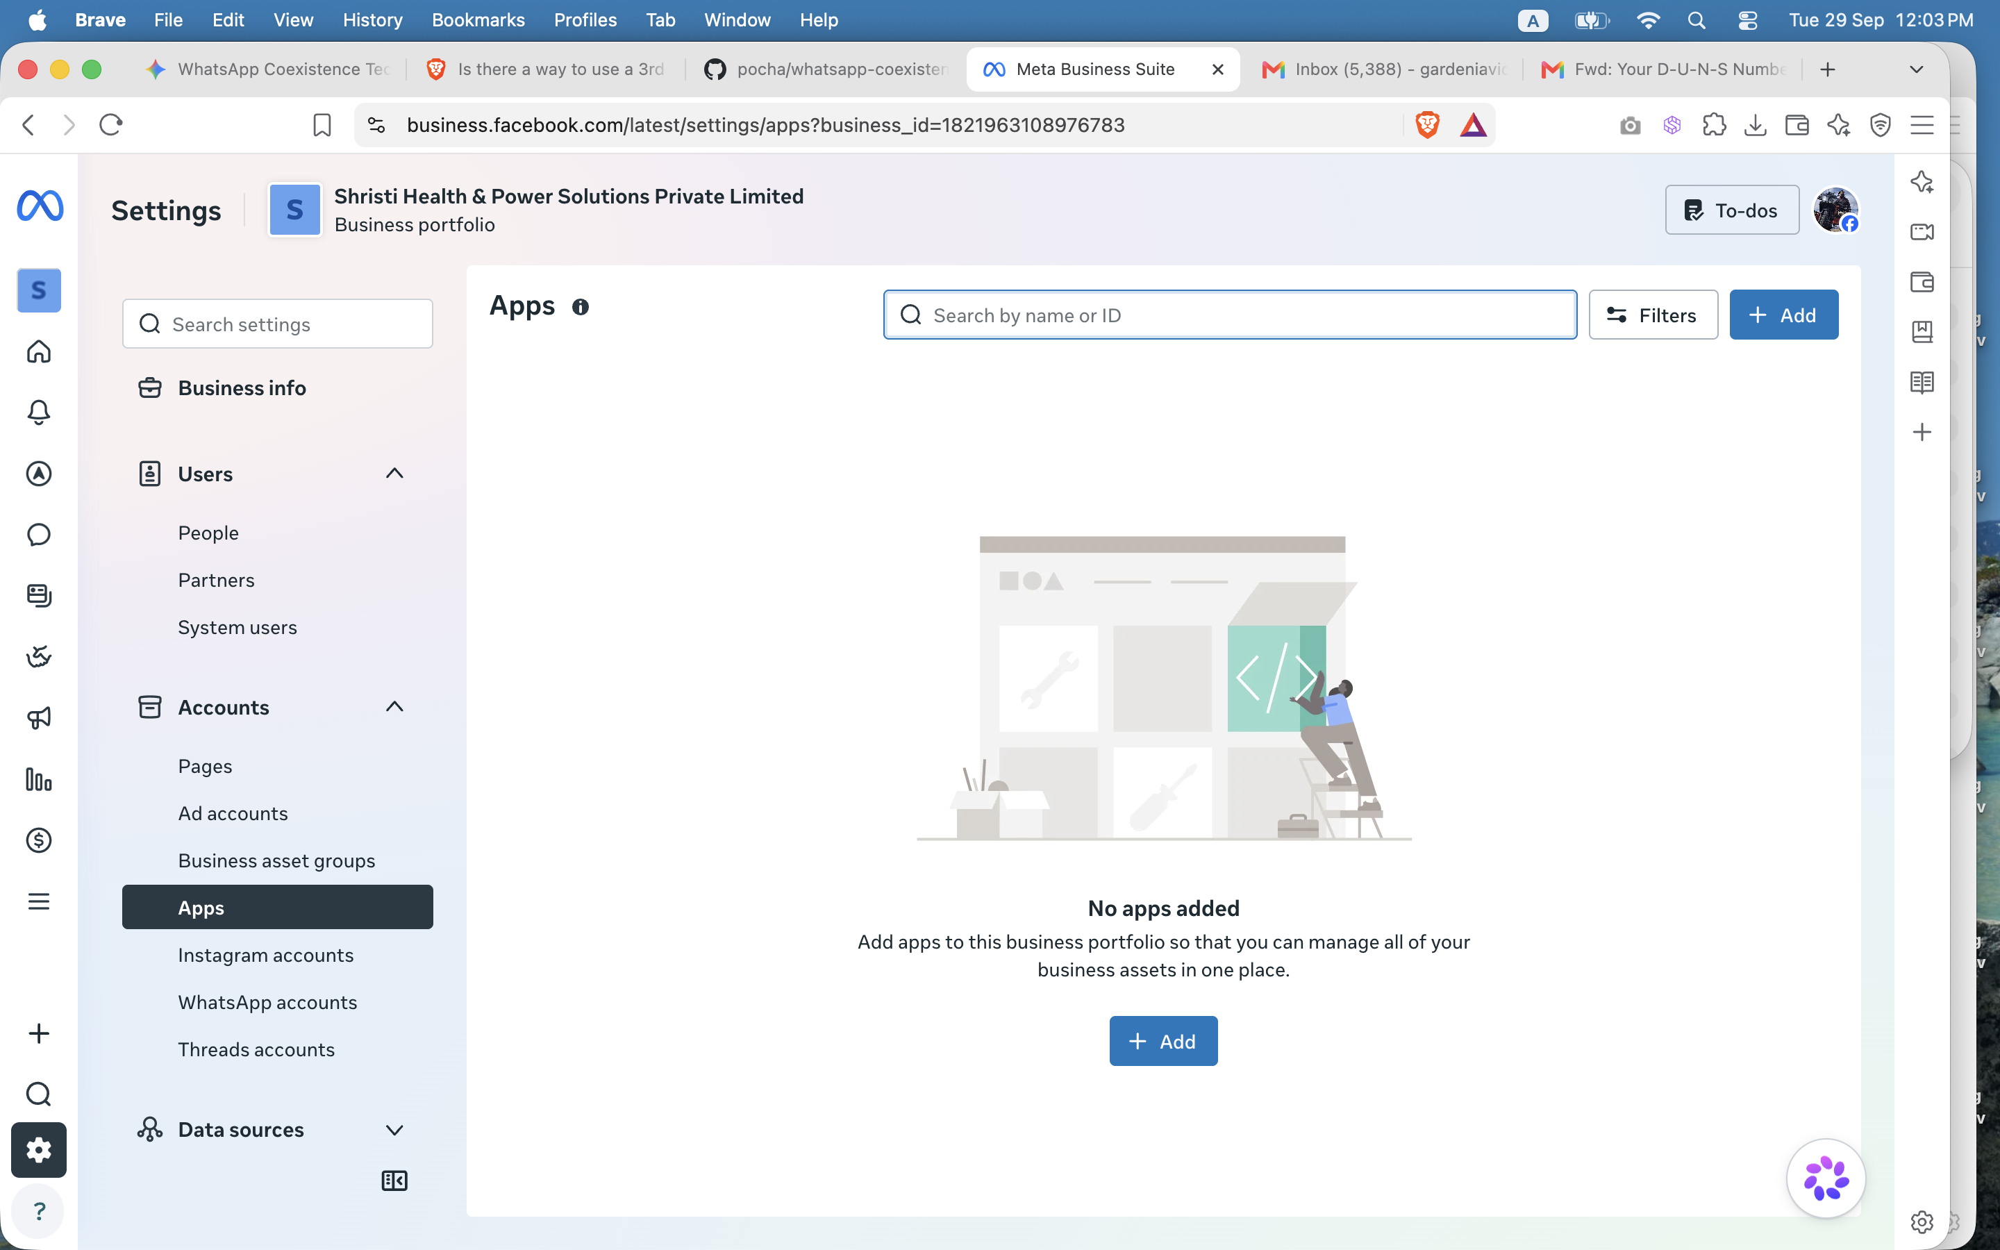
Task: Open Brave main menu hamburger
Action: (x=1922, y=125)
